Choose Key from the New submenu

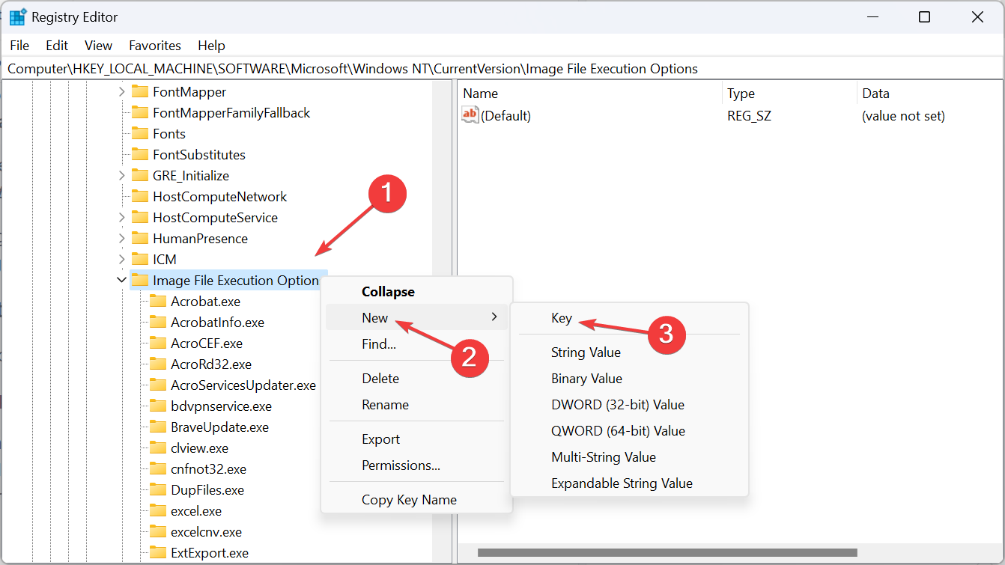tap(562, 318)
